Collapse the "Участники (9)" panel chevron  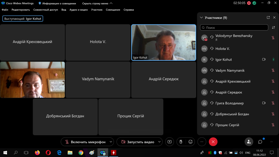click(x=201, y=18)
